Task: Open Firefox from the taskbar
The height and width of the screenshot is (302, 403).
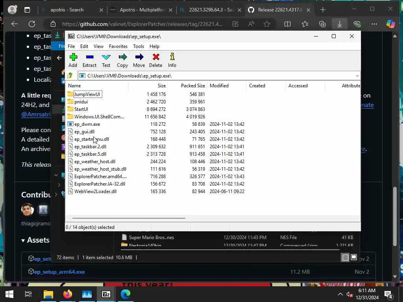Action: point(68,294)
